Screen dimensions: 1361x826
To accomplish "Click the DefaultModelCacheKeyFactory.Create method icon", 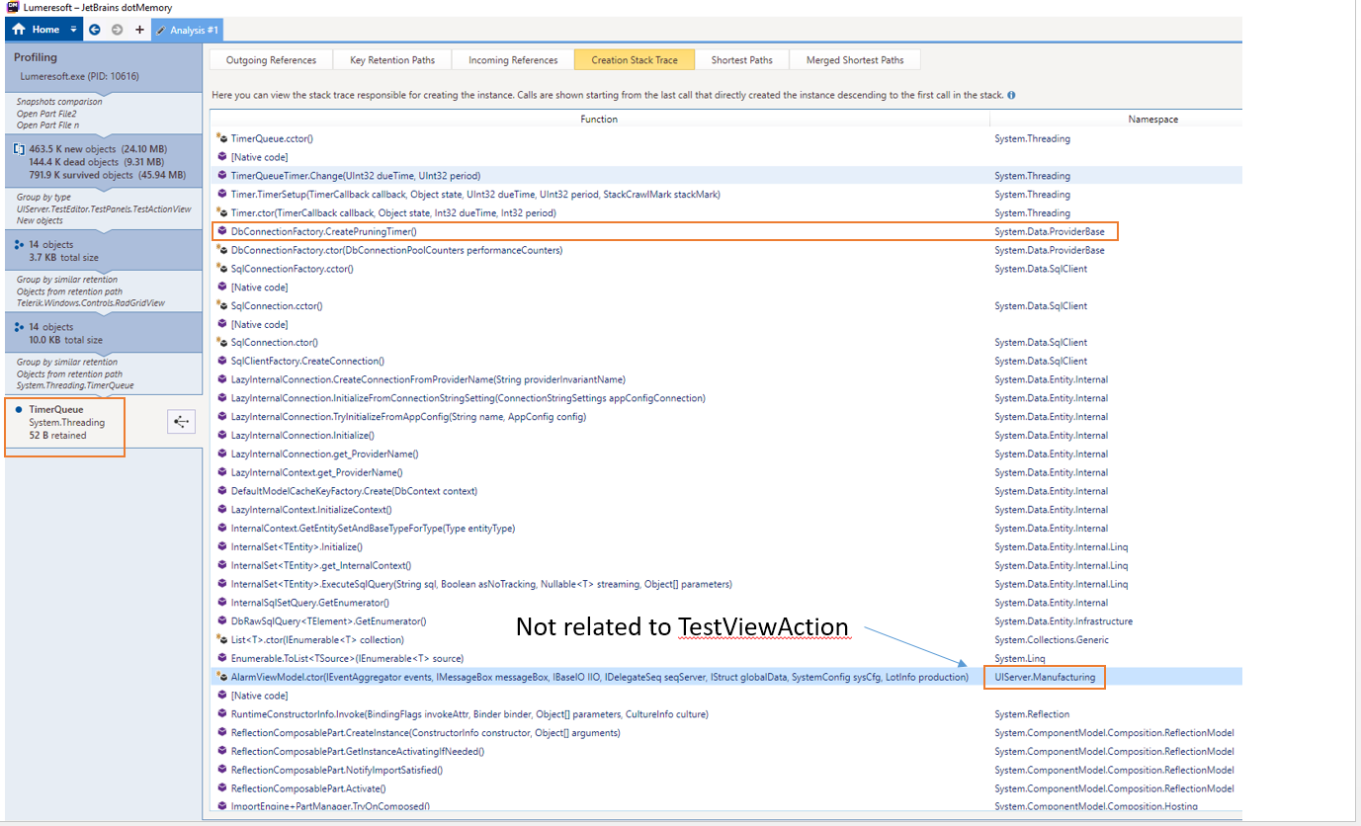I will point(222,491).
